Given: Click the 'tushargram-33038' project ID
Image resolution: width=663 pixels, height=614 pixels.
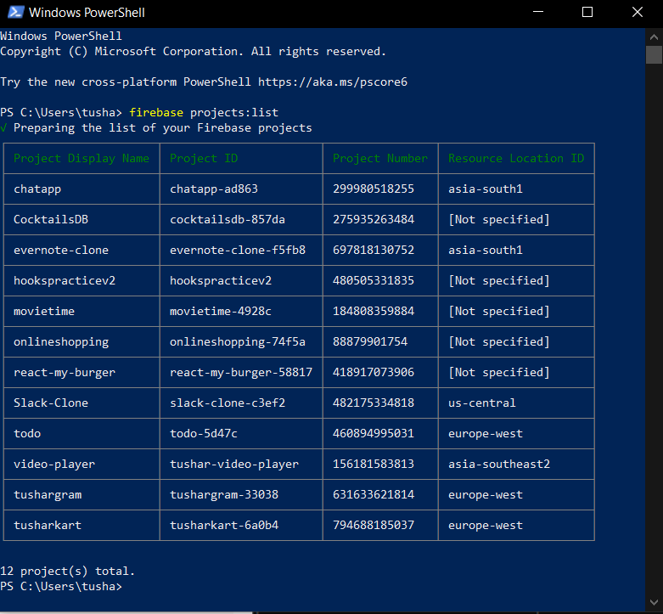Looking at the screenshot, I should [x=224, y=495].
